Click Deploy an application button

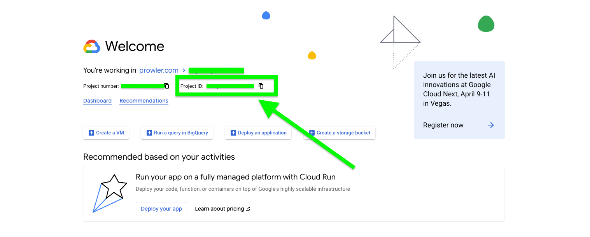tap(258, 133)
